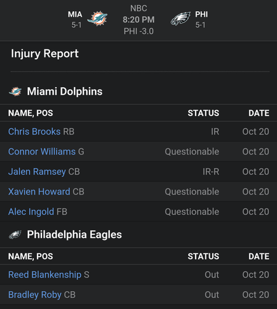277x309 pixels.
Task: Open Reed Blankenship player page
Action: point(44,274)
